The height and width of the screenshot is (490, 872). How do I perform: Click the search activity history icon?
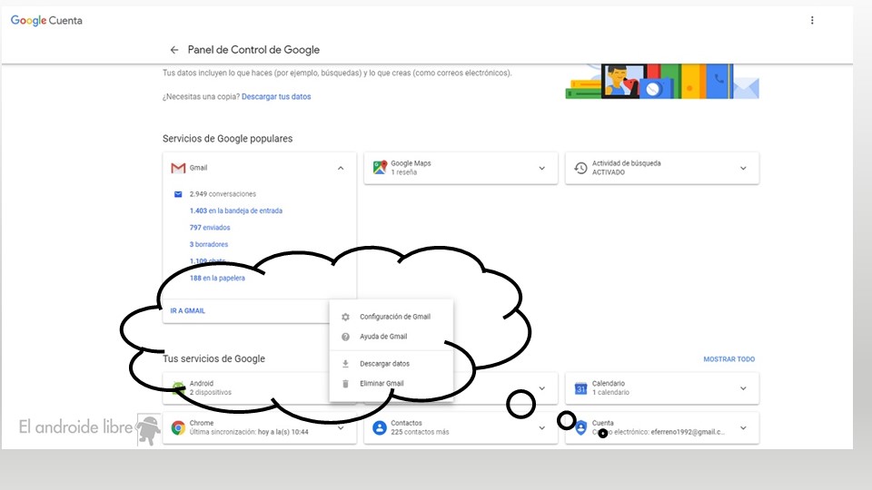click(580, 168)
